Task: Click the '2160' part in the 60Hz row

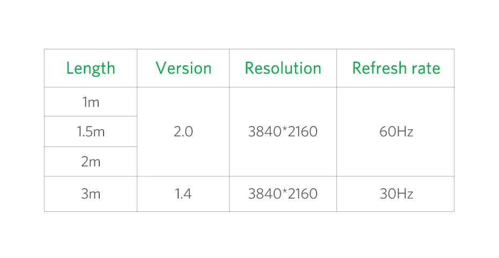Action: pos(302,131)
